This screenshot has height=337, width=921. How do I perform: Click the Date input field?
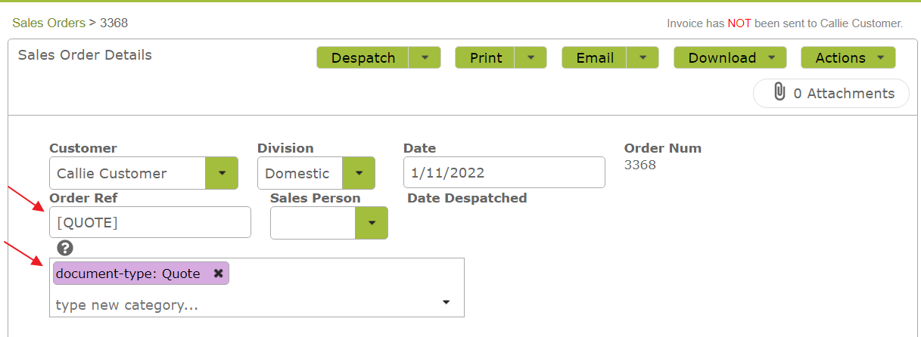coord(504,173)
